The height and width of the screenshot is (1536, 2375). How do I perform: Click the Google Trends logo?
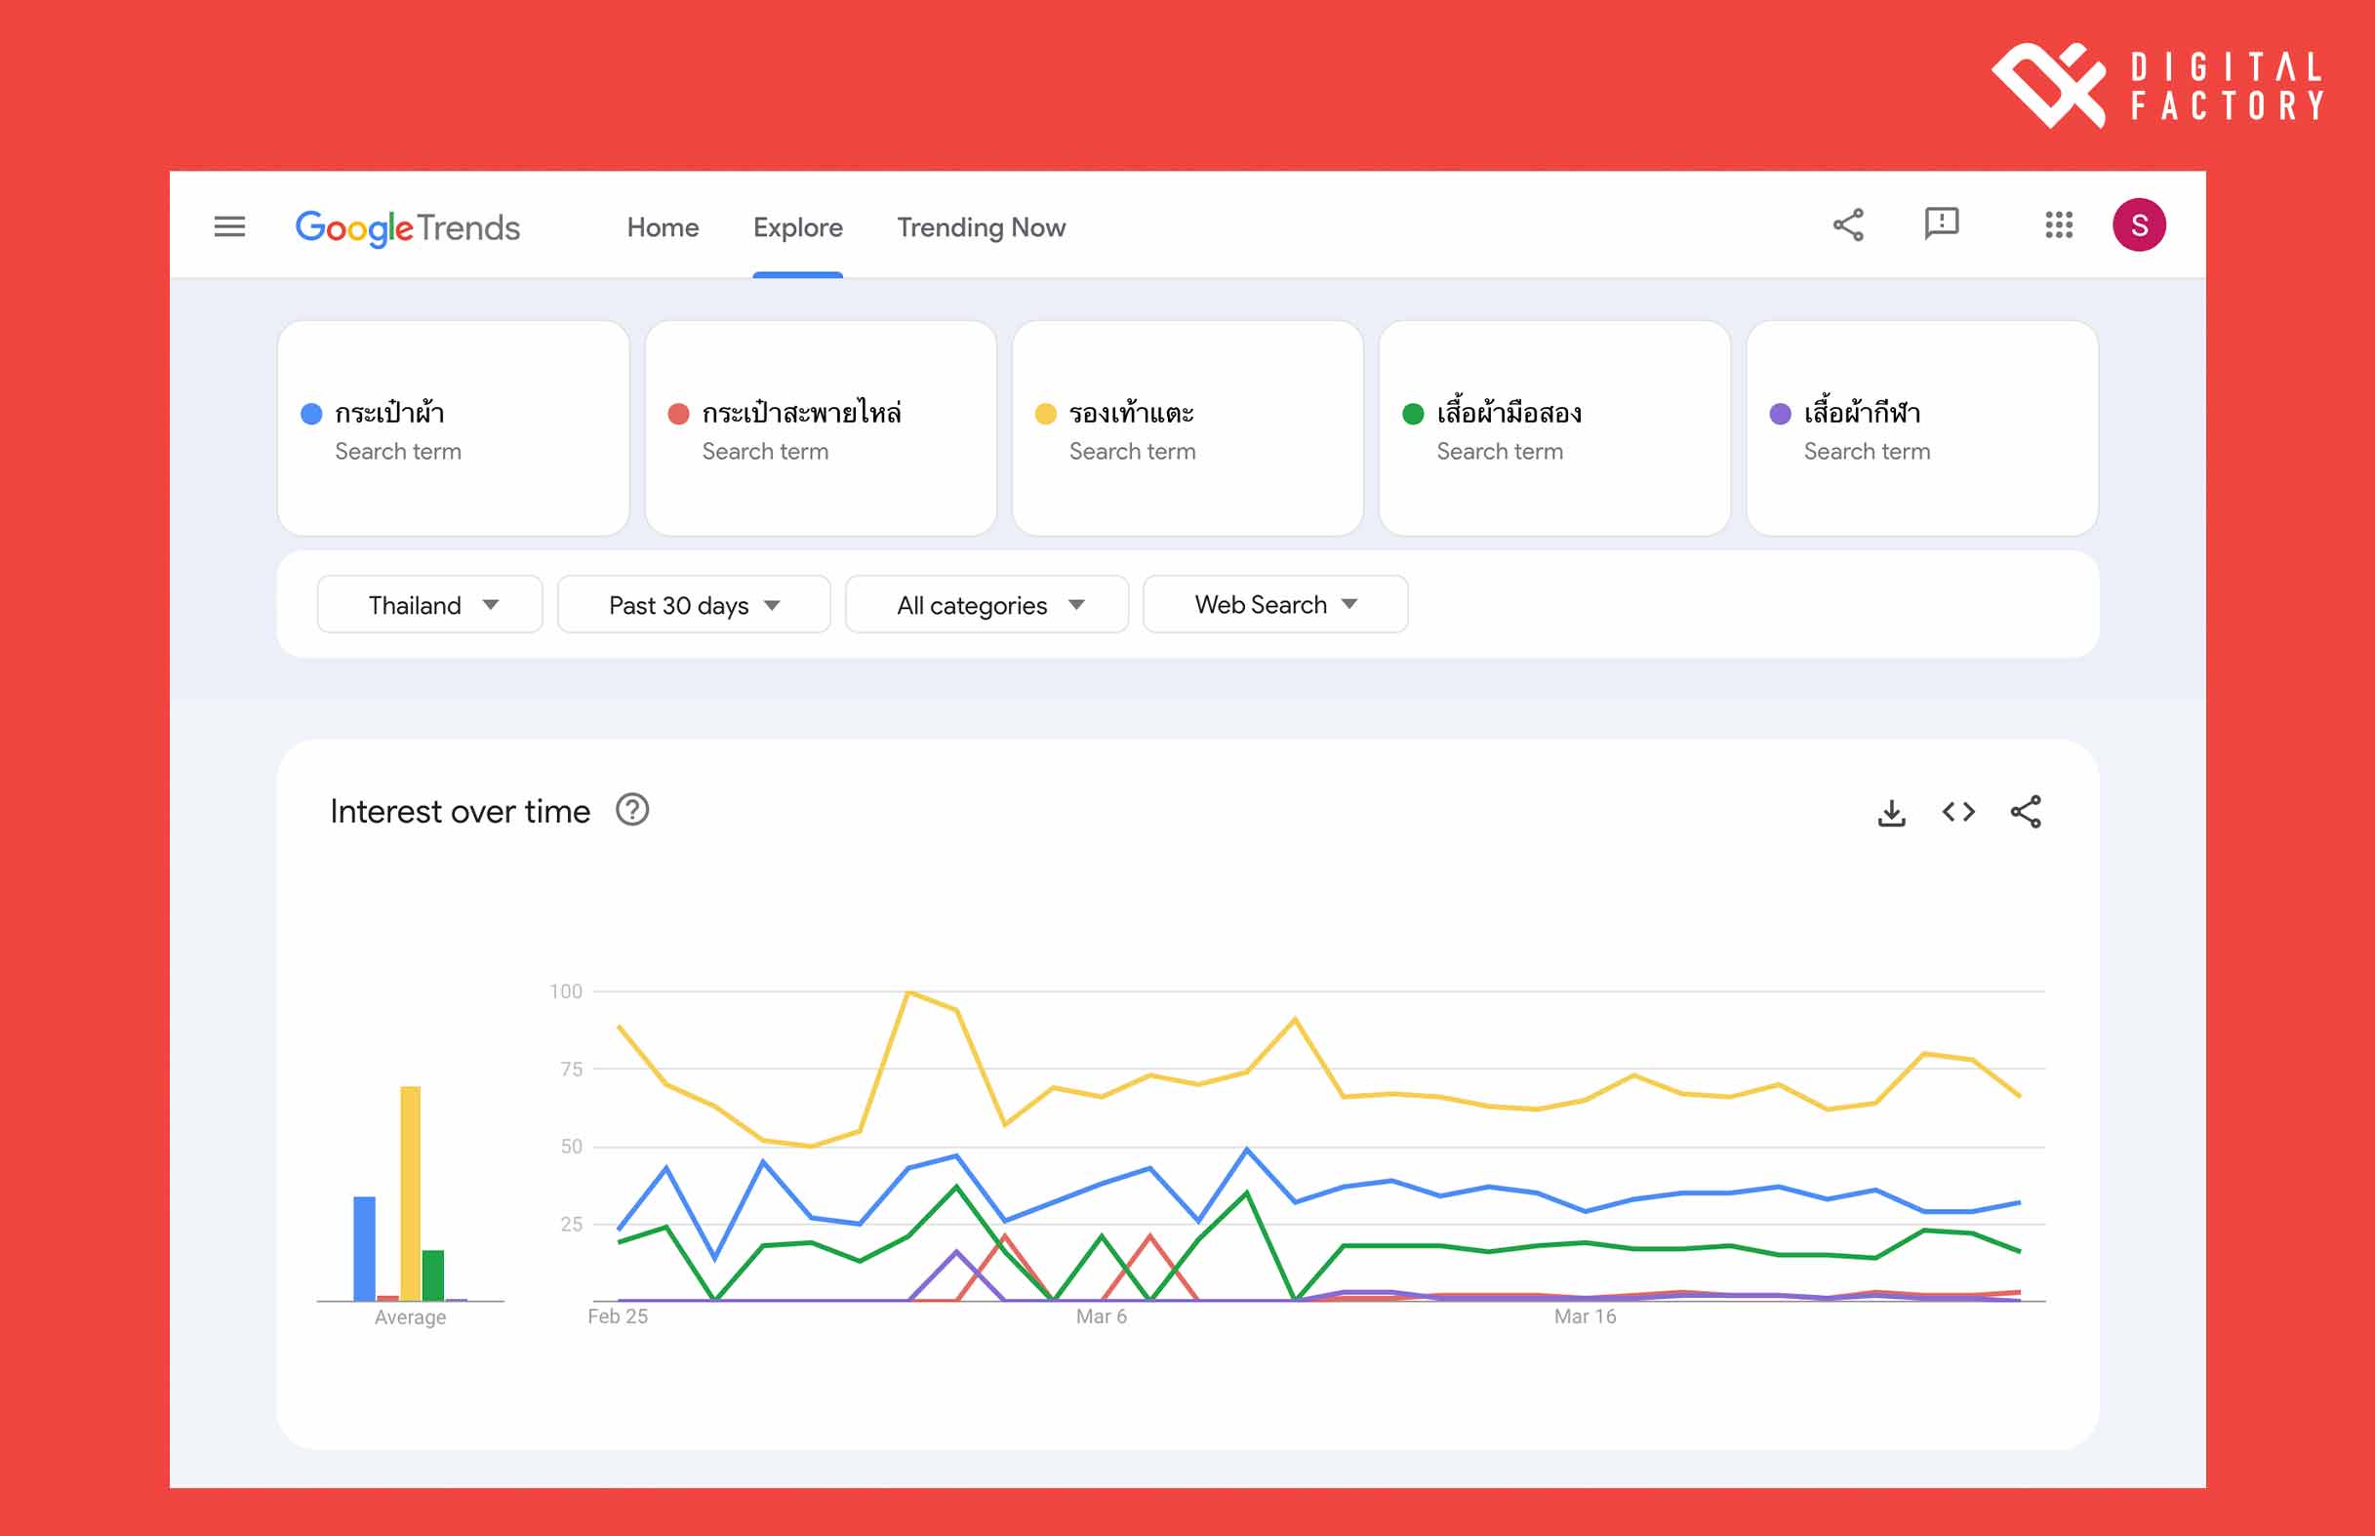coord(407,227)
